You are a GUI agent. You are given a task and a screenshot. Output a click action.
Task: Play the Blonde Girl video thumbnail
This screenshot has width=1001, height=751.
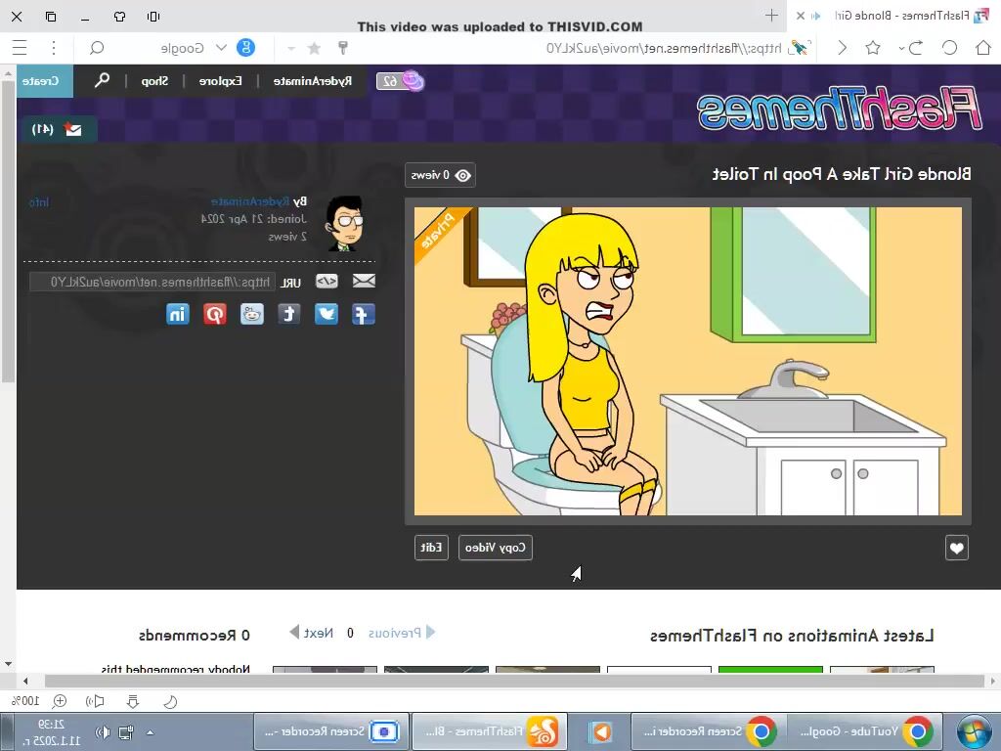click(x=687, y=361)
